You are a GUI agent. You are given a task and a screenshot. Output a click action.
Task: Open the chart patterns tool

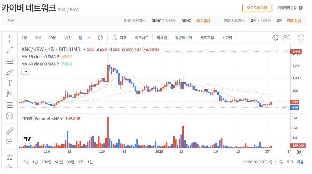pyautogui.click(x=9, y=94)
